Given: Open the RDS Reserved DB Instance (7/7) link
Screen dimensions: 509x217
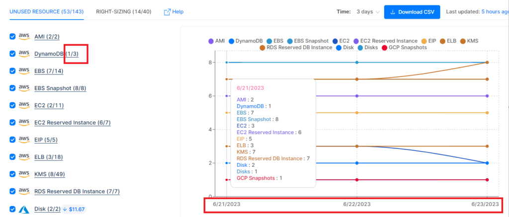Looking at the screenshot, I should pos(77,191).
